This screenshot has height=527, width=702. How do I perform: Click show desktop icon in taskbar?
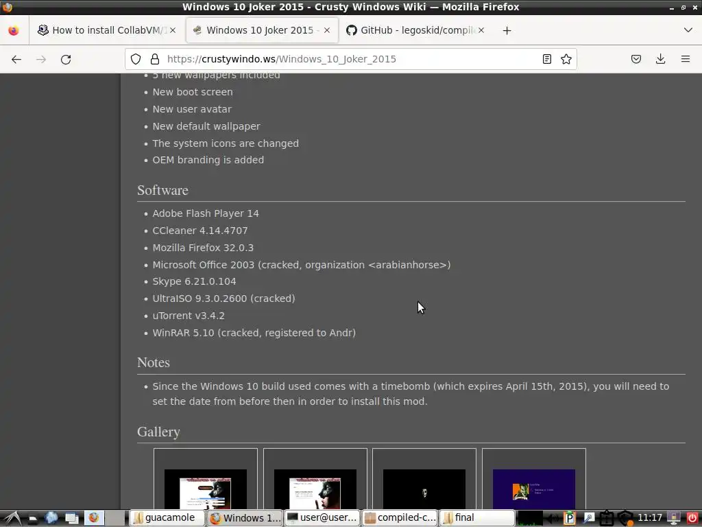pyautogui.click(x=71, y=518)
